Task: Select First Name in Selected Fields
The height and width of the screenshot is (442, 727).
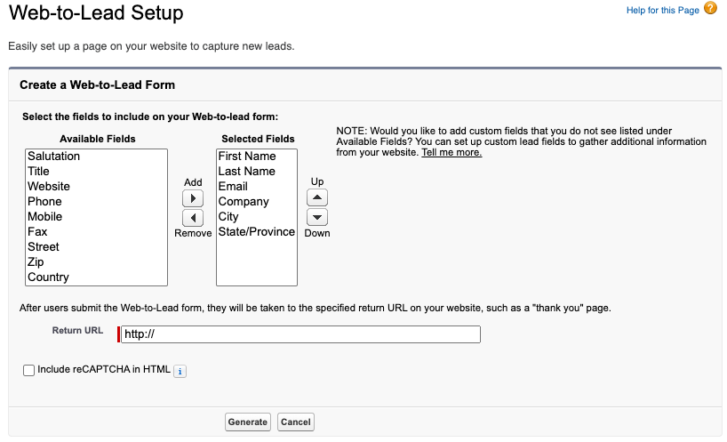Action: 247,157
